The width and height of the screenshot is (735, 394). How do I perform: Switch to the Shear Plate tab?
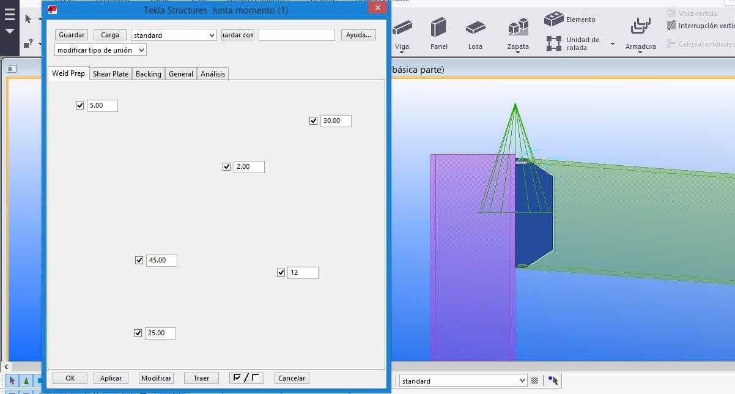(111, 74)
